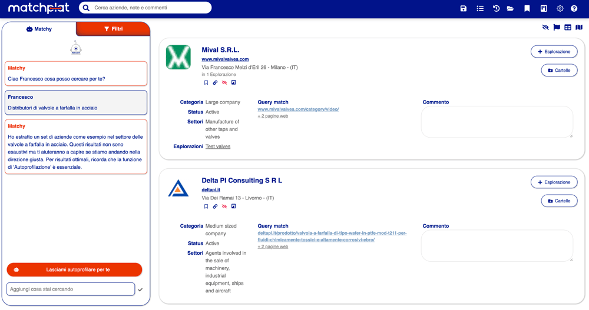Click the chain link icon for Mival S.R.L.

215,82
